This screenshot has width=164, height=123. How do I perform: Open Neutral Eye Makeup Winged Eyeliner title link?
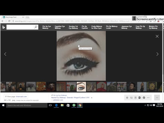click(x=70, y=98)
